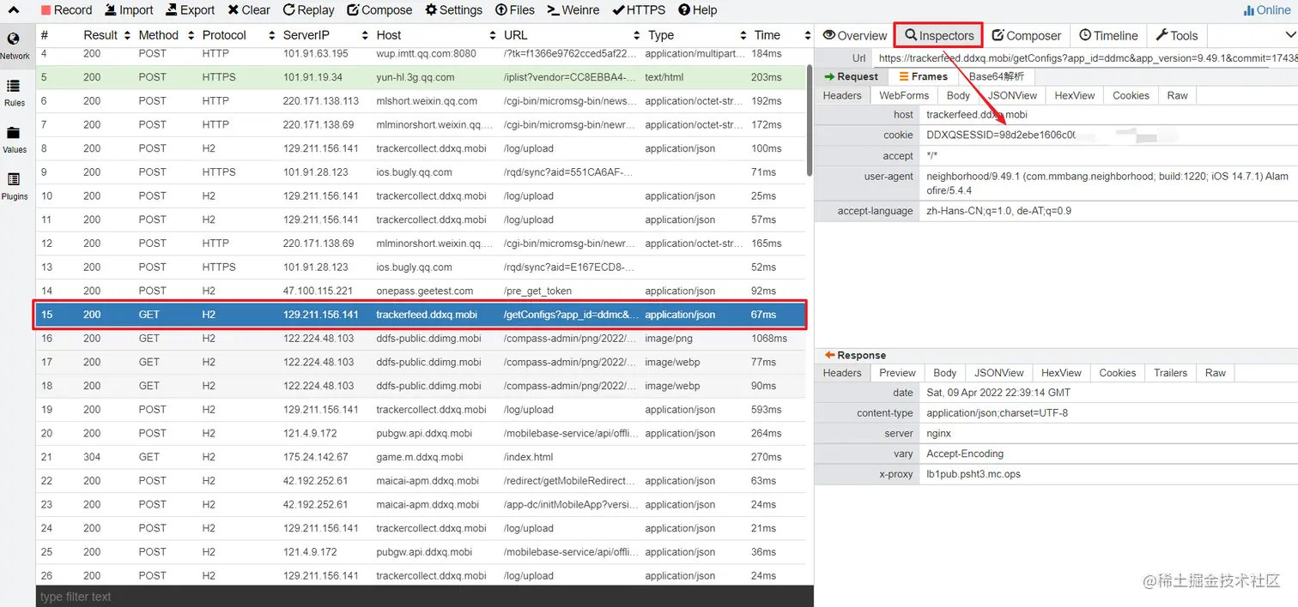The height and width of the screenshot is (607, 1298).
Task: Open request Raw tab
Action: click(x=1177, y=95)
